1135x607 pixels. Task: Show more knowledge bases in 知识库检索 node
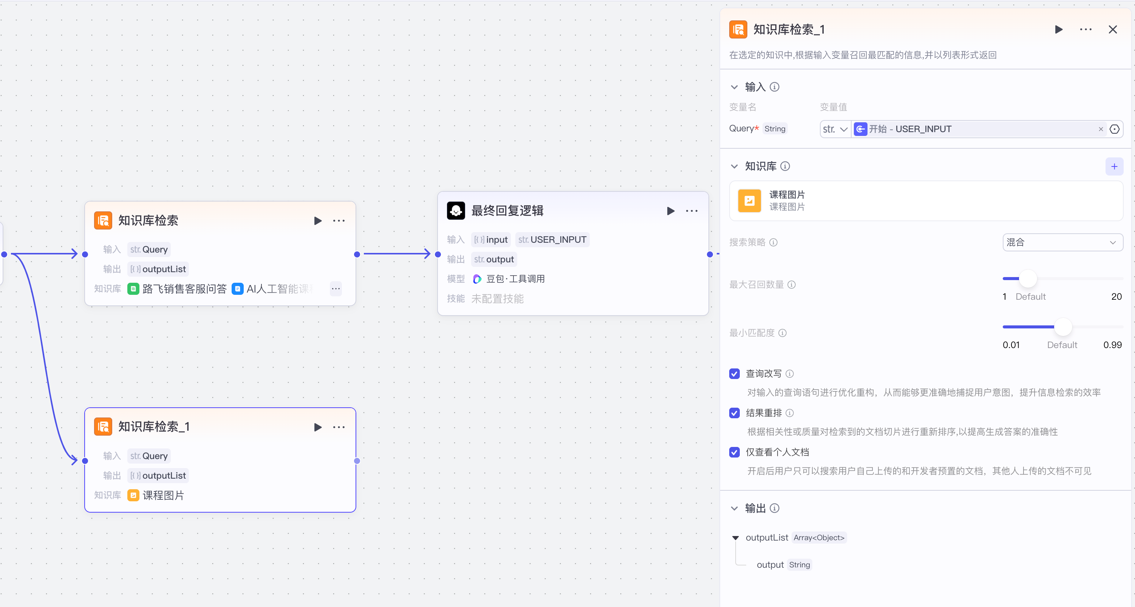(336, 289)
